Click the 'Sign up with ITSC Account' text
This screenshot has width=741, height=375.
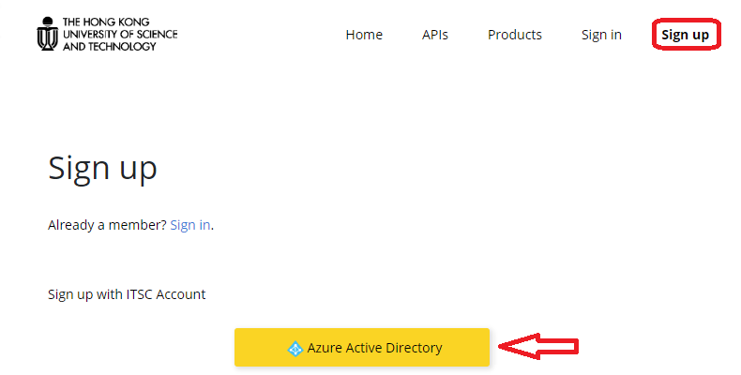click(x=127, y=294)
